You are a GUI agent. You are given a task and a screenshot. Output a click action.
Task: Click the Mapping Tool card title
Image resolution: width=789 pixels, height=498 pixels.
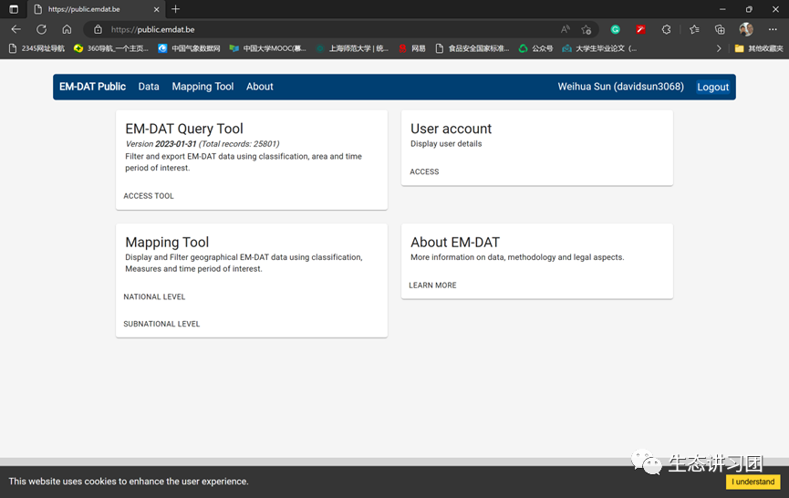point(167,243)
